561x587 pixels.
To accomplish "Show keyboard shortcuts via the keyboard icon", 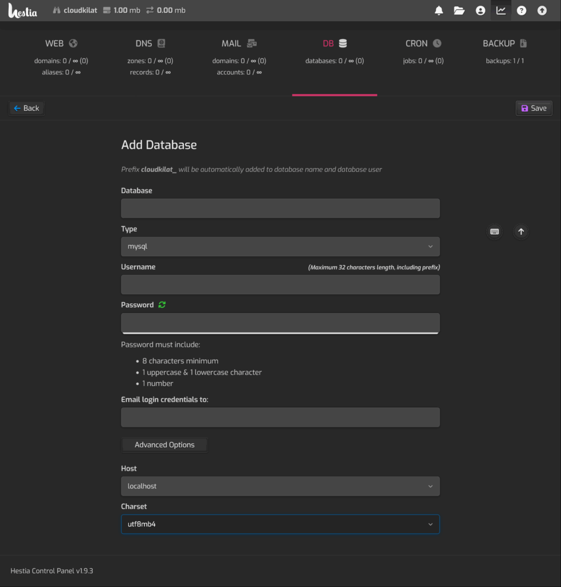I will coord(495,232).
